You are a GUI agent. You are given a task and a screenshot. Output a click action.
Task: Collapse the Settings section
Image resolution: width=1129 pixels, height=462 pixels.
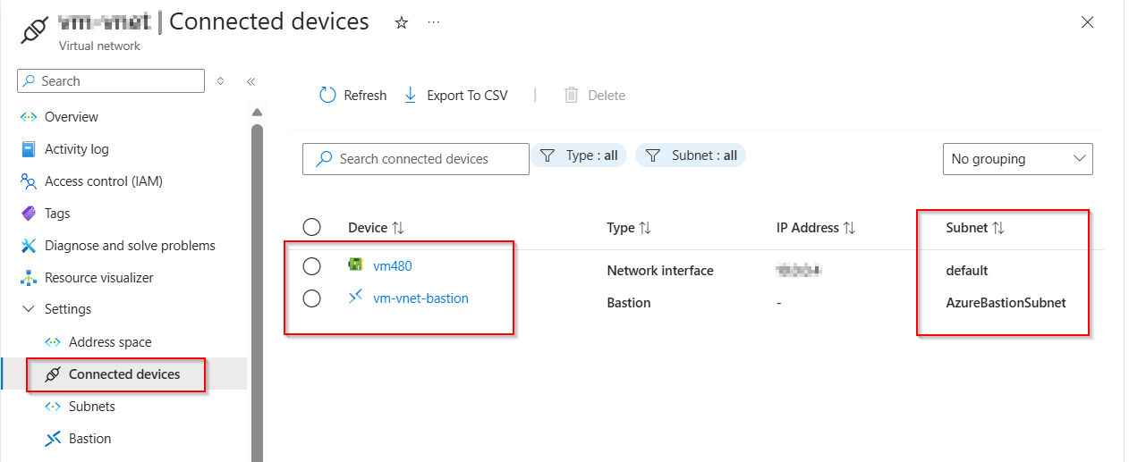pyautogui.click(x=28, y=309)
